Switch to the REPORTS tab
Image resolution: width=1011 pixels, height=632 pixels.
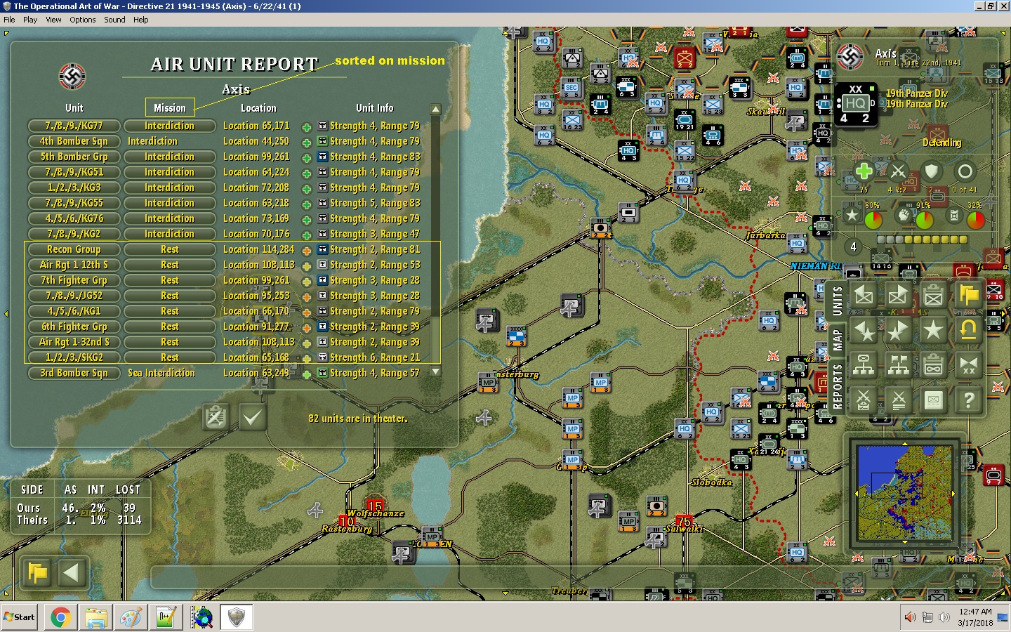pos(837,386)
